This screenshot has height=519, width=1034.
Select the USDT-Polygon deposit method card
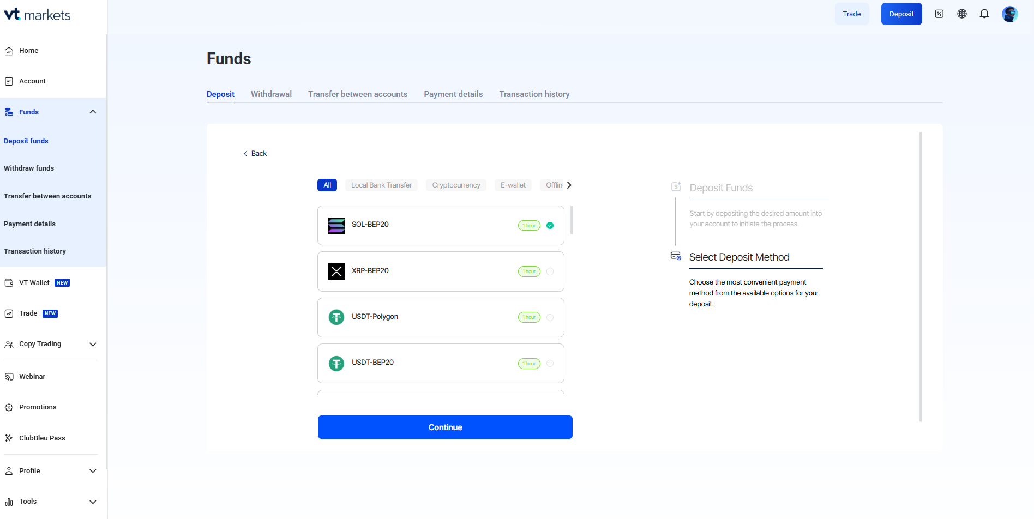[441, 317]
